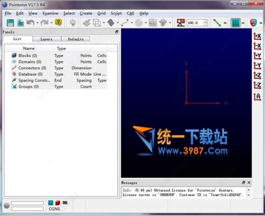The image size is (265, 216).
Task: Expand toolbar overflow after green line icon
Action: pos(225,23)
